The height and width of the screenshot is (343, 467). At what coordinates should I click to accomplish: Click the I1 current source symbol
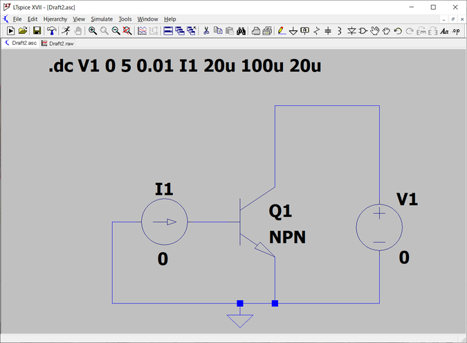click(x=164, y=222)
